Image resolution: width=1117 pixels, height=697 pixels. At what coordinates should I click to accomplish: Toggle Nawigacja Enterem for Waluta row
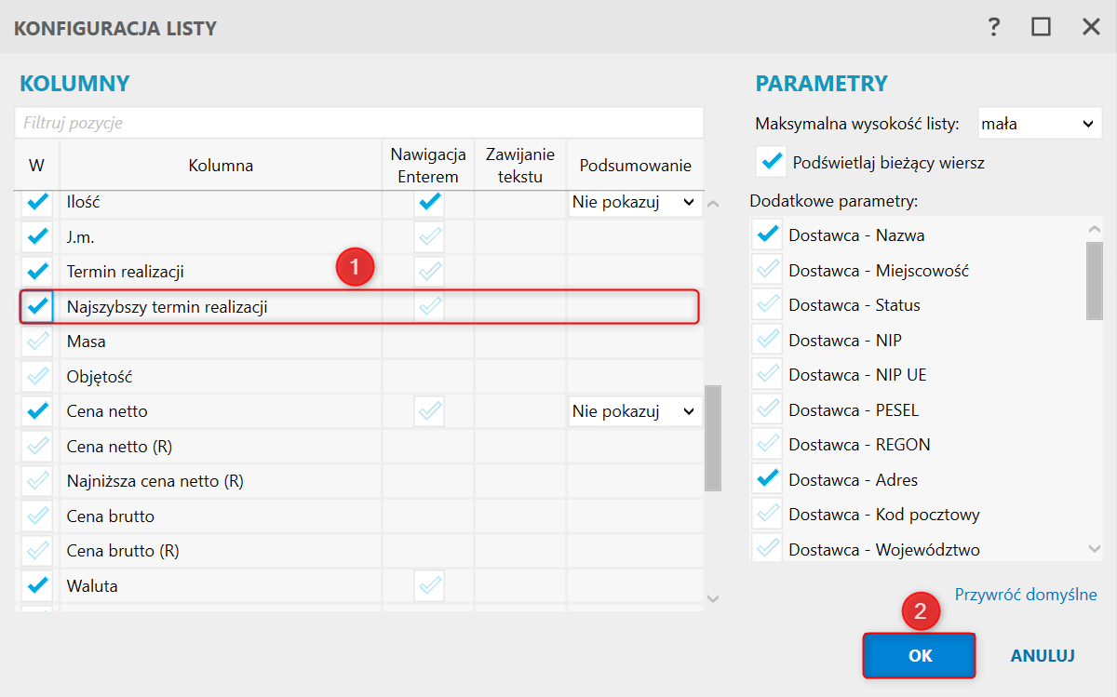tap(429, 586)
